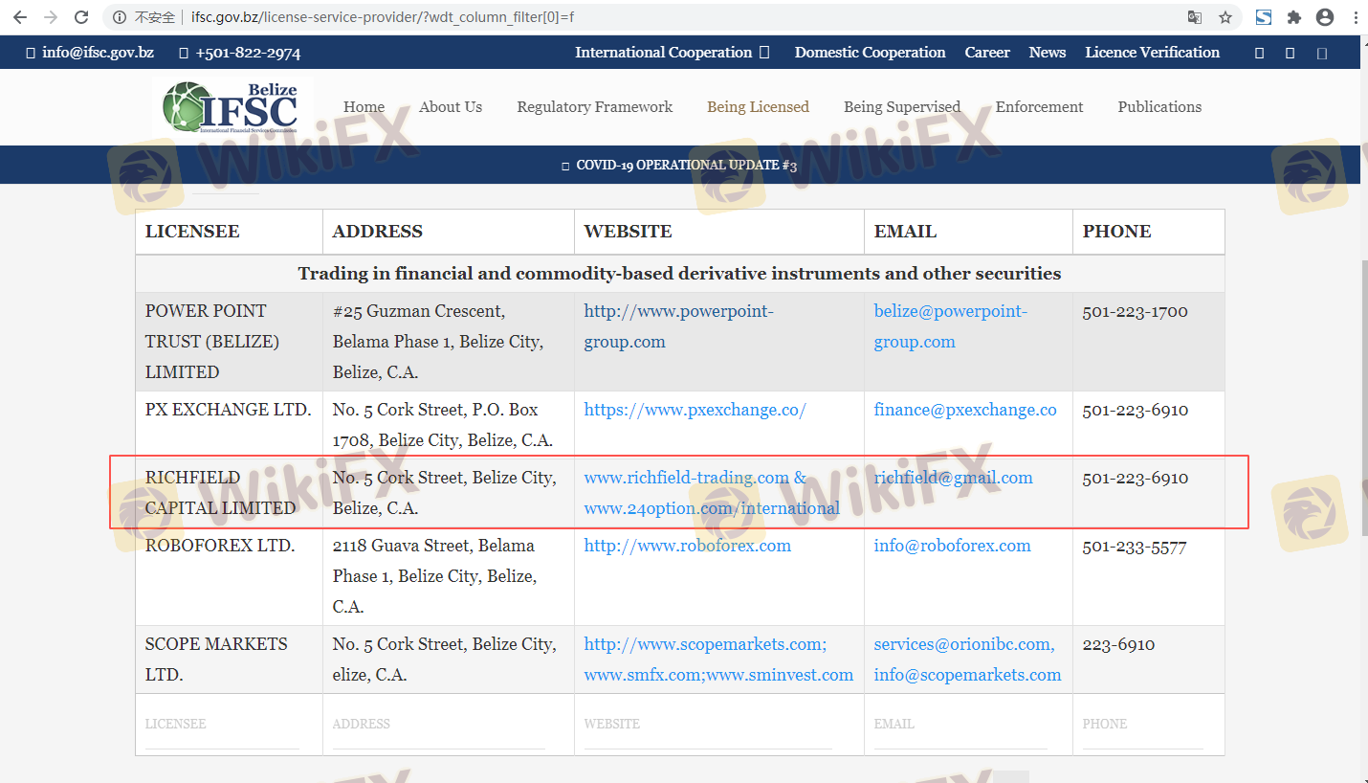The image size is (1368, 783).
Task: Expand the International Cooperation dropdown
Action: (x=672, y=53)
